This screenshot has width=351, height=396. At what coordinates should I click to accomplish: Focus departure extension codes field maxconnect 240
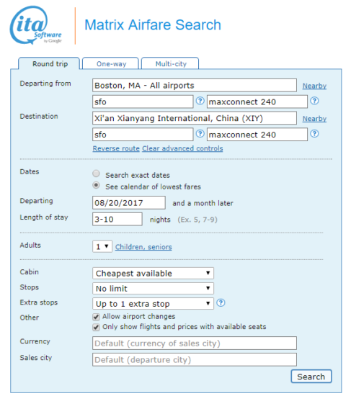pyautogui.click(x=257, y=102)
